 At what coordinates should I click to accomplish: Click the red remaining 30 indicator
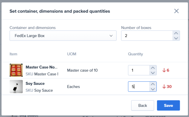point(167,87)
